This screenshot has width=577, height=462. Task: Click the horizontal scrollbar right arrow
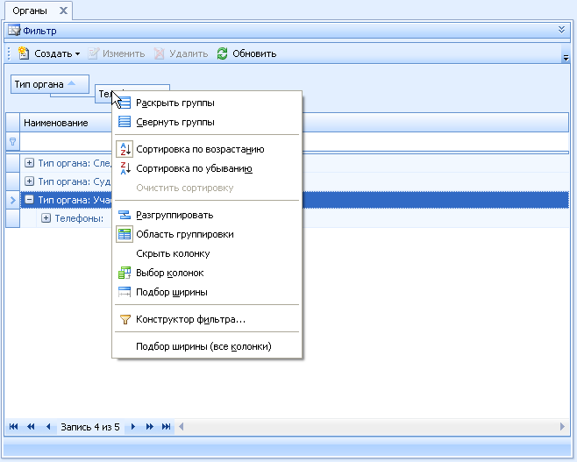coord(562,427)
